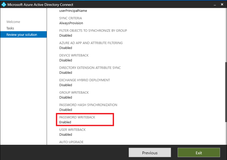Minimize the Azure AD Connect window
Screen dimensions: 227x160
coord(215,5)
